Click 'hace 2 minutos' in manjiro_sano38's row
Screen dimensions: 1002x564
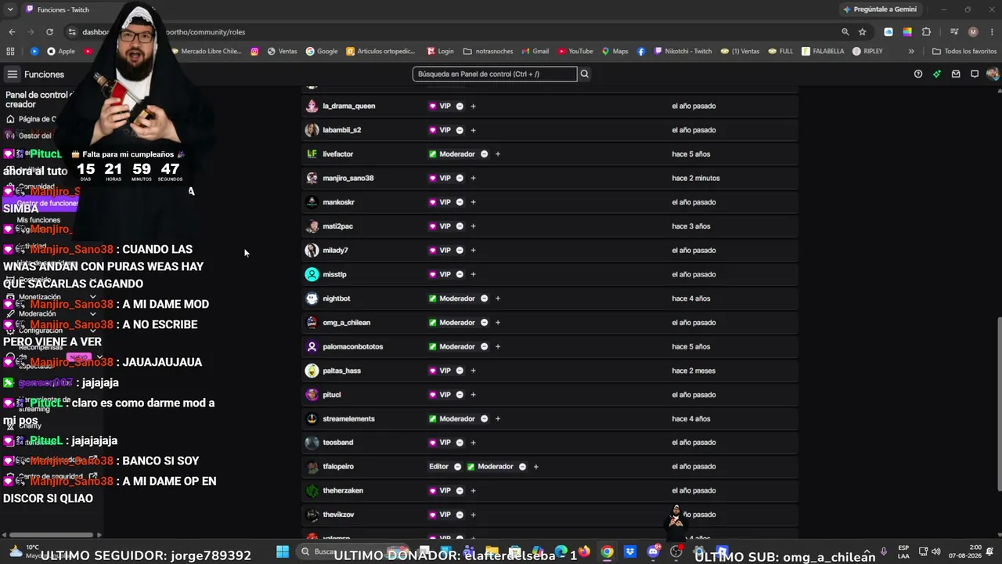(x=695, y=178)
